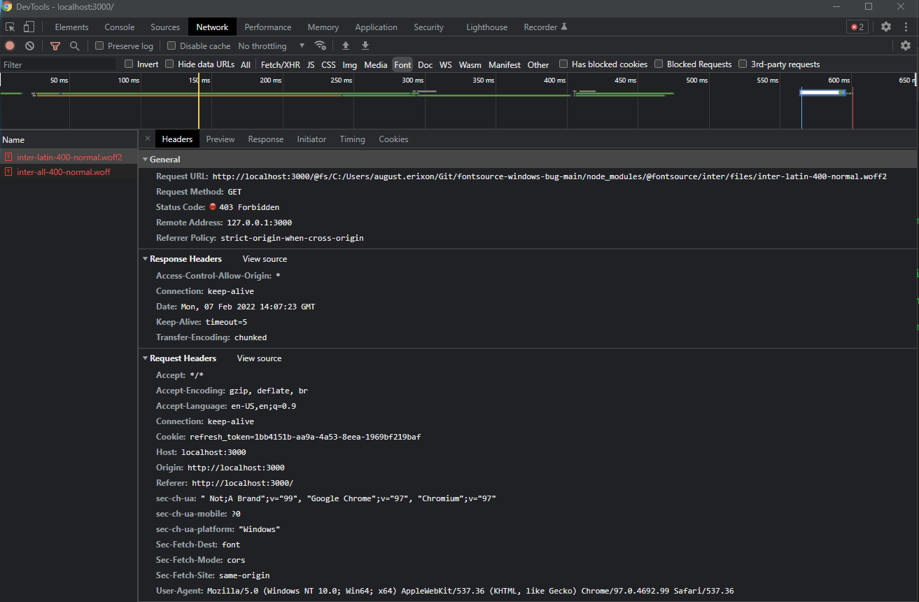Open the Performance panel
The height and width of the screenshot is (602, 919).
(x=268, y=27)
